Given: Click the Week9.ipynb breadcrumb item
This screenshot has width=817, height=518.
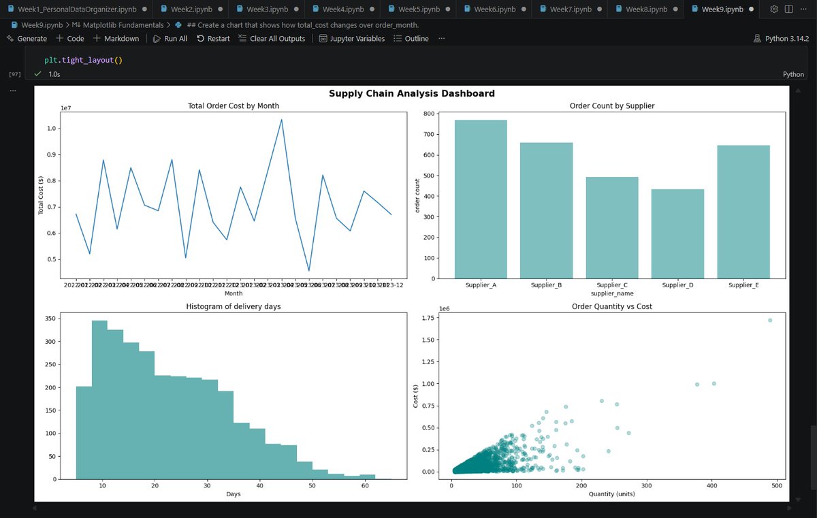Looking at the screenshot, I should pyautogui.click(x=37, y=25).
